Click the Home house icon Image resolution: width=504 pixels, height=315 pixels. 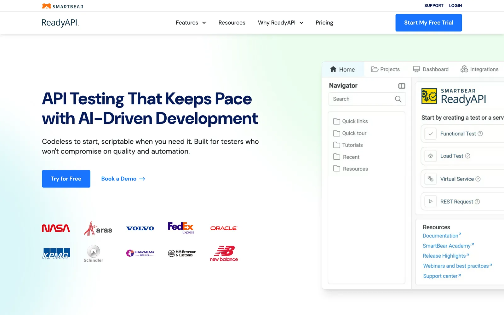tap(333, 69)
